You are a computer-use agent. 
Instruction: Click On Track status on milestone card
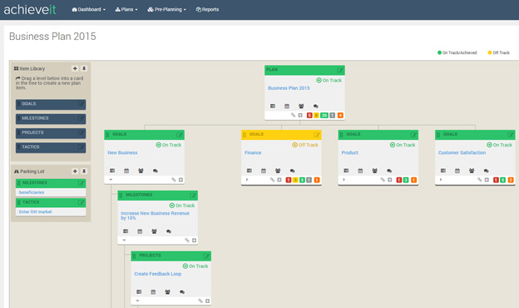[x=181, y=206]
